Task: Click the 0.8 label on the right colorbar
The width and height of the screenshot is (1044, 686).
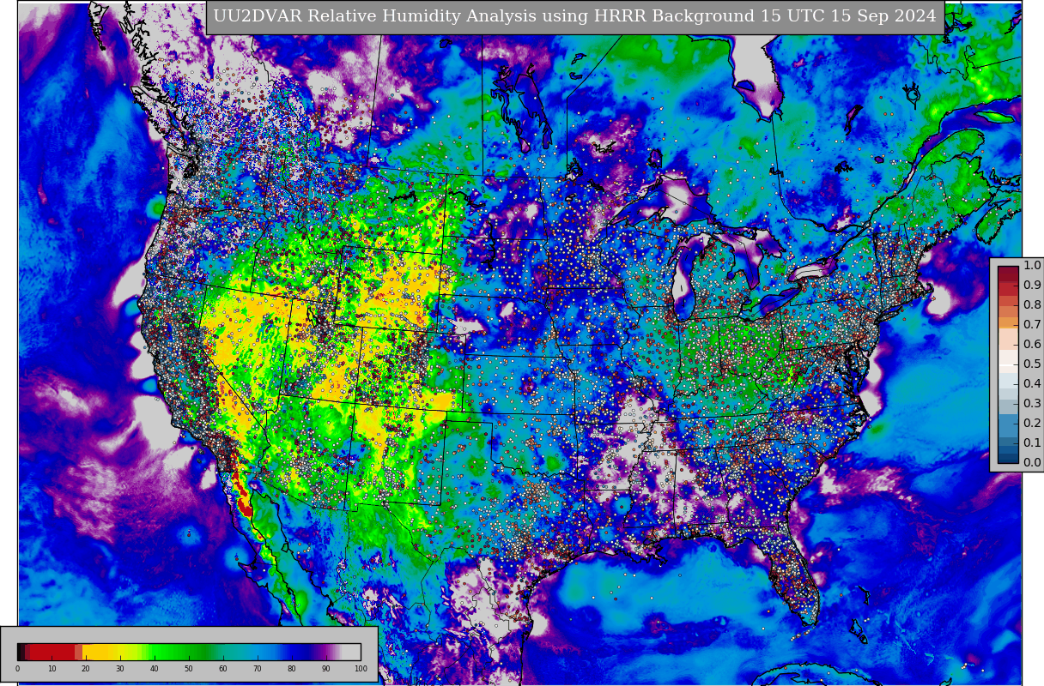Action: coord(1032,305)
